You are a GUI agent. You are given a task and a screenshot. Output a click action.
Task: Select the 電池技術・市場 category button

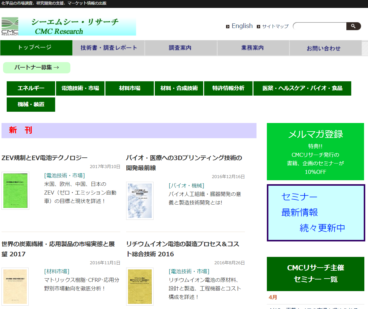[x=80, y=88]
